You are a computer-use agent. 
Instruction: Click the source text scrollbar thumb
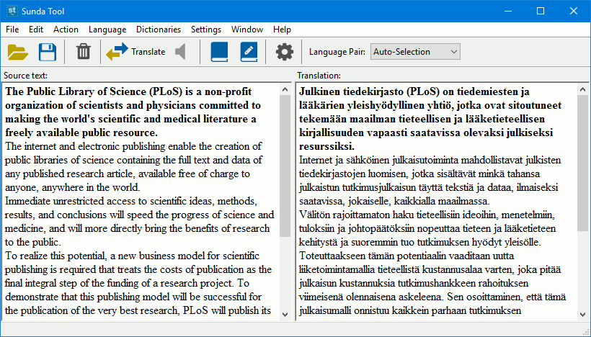(285, 166)
